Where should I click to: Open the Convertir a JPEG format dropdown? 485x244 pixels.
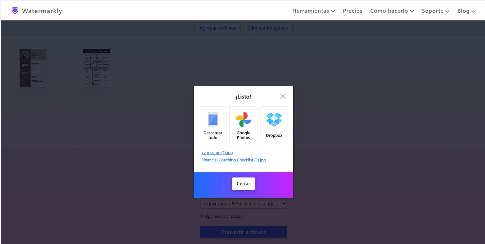[243, 204]
